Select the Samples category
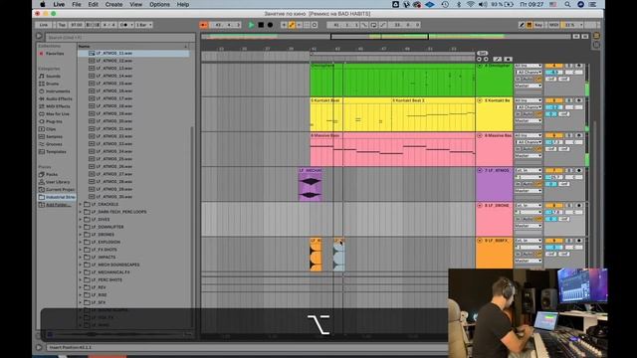 [54, 137]
